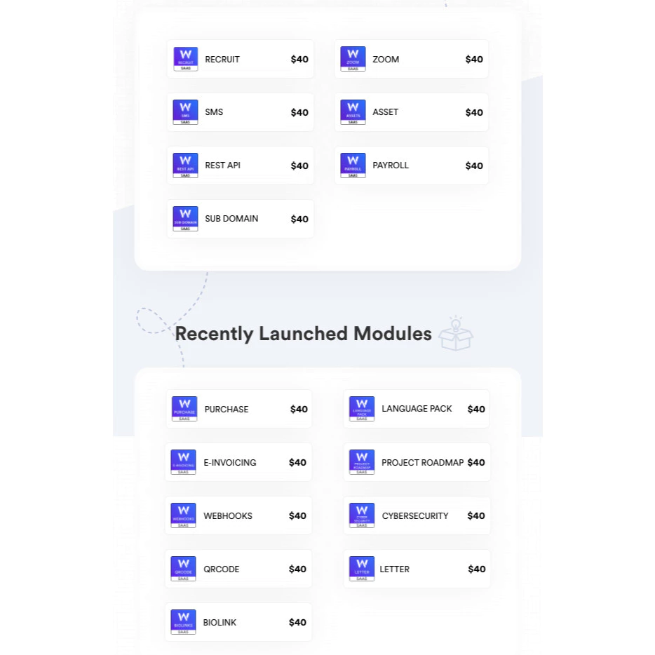Image resolution: width=655 pixels, height=655 pixels.
Task: Select the E-INVOICING module icon
Action: coord(183,462)
